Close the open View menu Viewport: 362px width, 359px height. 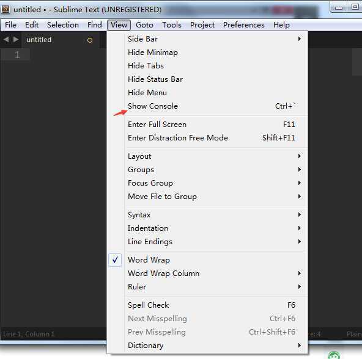coord(119,24)
